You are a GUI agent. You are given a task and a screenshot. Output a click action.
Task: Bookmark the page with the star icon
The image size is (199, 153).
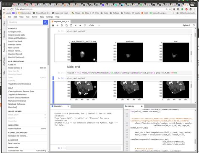coord(170,9)
